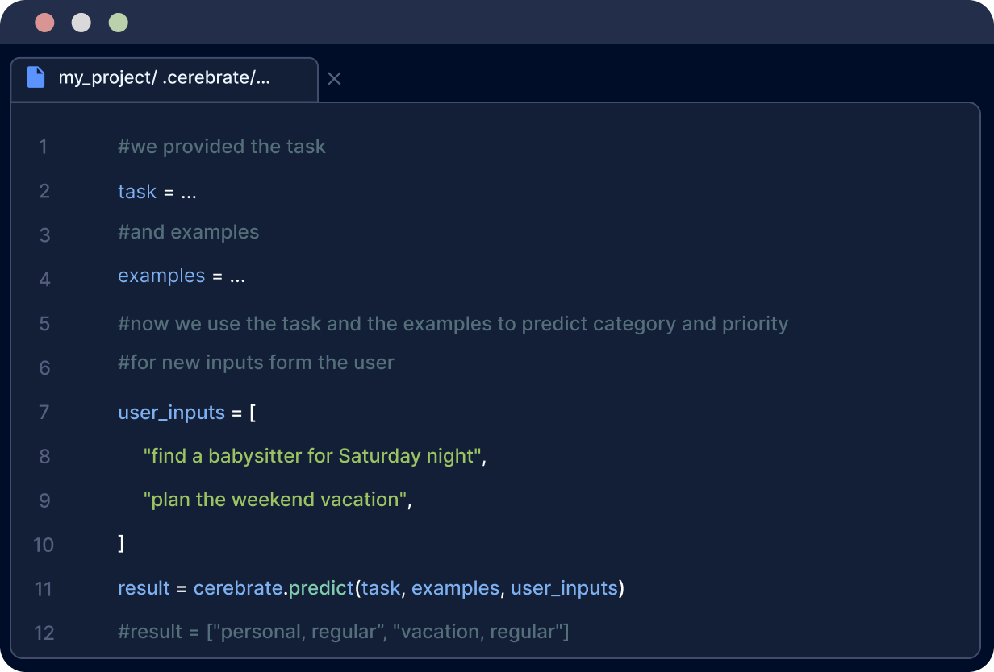Click the '#we provided the task' comment
The width and height of the screenshot is (994, 672).
222,147
